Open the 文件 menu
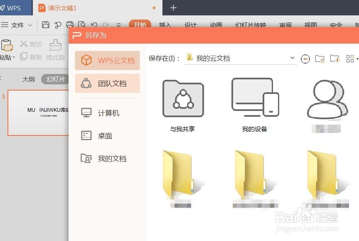Image resolution: width=359 pixels, height=241 pixels. (17, 25)
